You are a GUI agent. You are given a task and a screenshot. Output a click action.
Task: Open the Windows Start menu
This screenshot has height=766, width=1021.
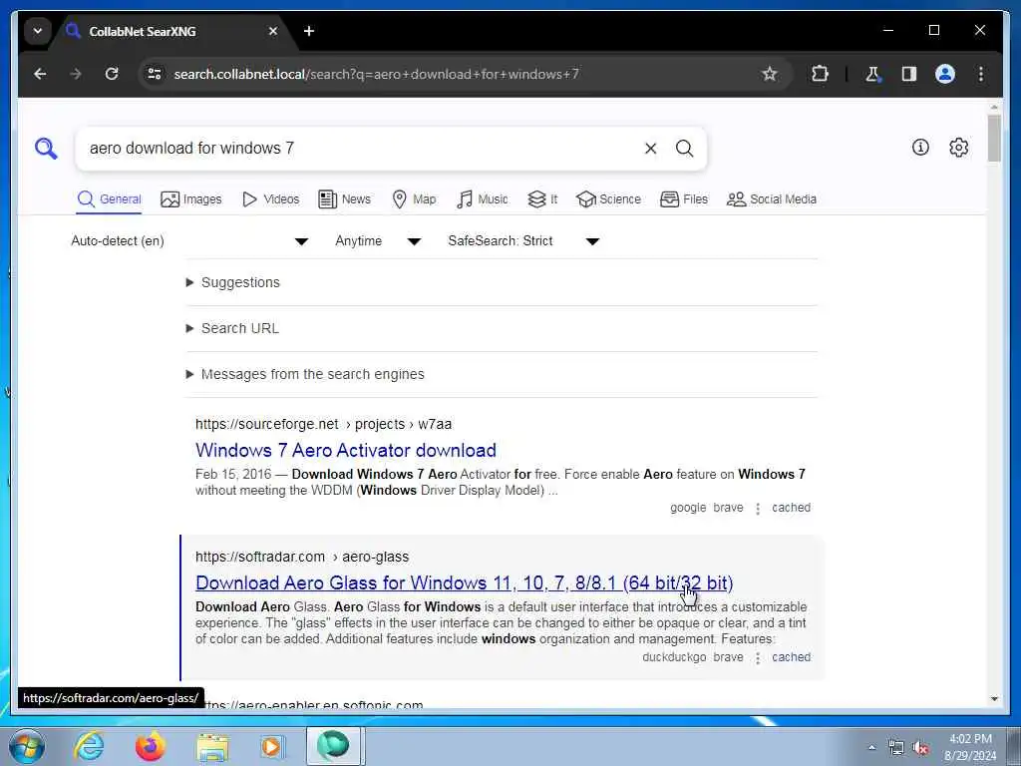click(27, 746)
